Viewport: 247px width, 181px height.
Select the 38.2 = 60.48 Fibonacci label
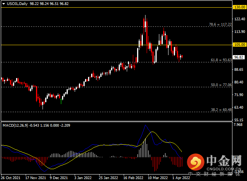[x=221, y=109]
